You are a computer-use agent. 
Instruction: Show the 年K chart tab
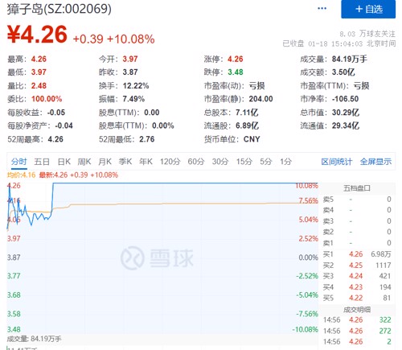(x=146, y=162)
